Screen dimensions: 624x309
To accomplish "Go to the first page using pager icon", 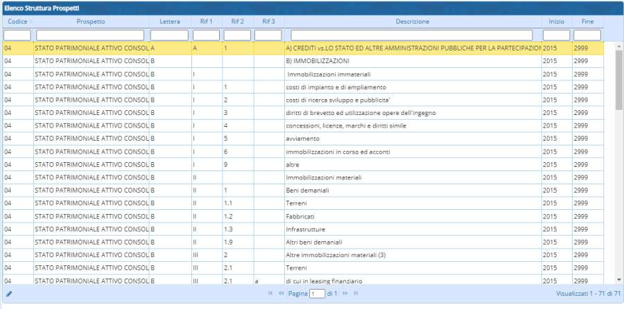I will point(270,294).
